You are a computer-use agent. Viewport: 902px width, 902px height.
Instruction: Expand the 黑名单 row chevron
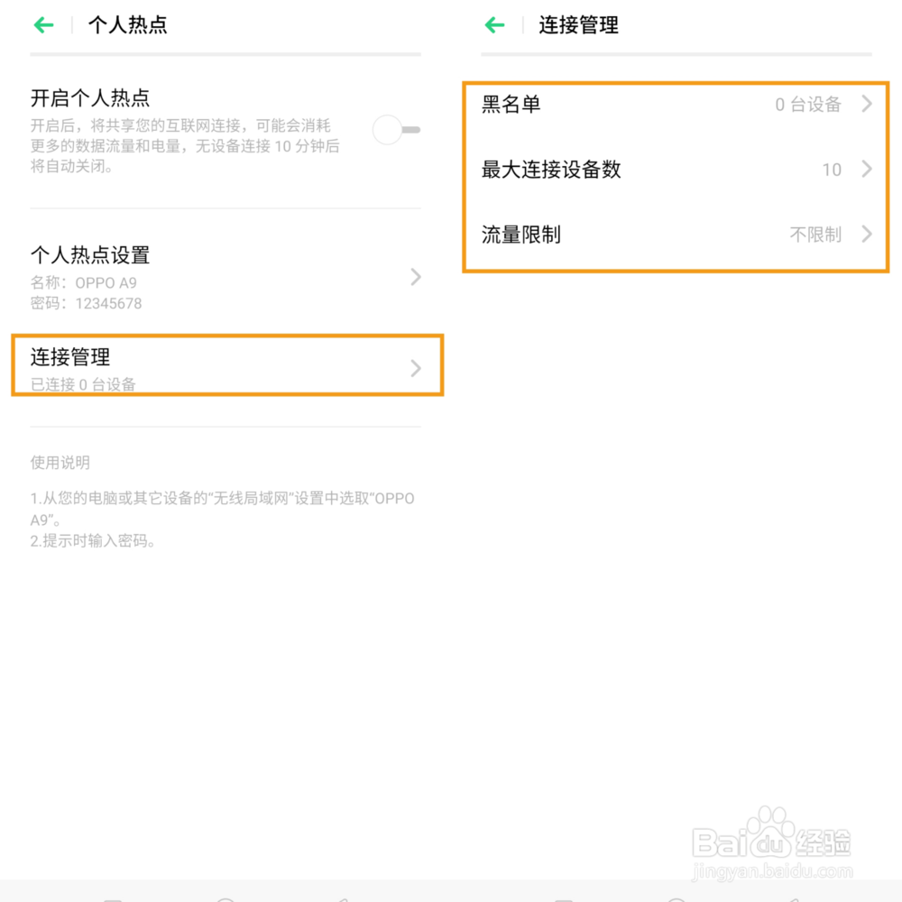pyautogui.click(x=867, y=104)
